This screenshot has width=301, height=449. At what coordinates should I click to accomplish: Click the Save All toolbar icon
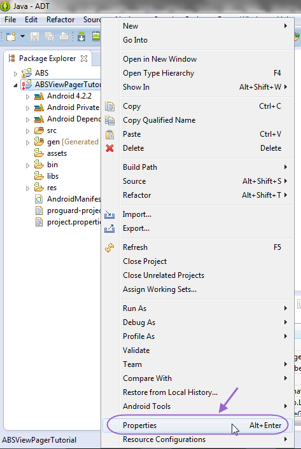pos(49,37)
